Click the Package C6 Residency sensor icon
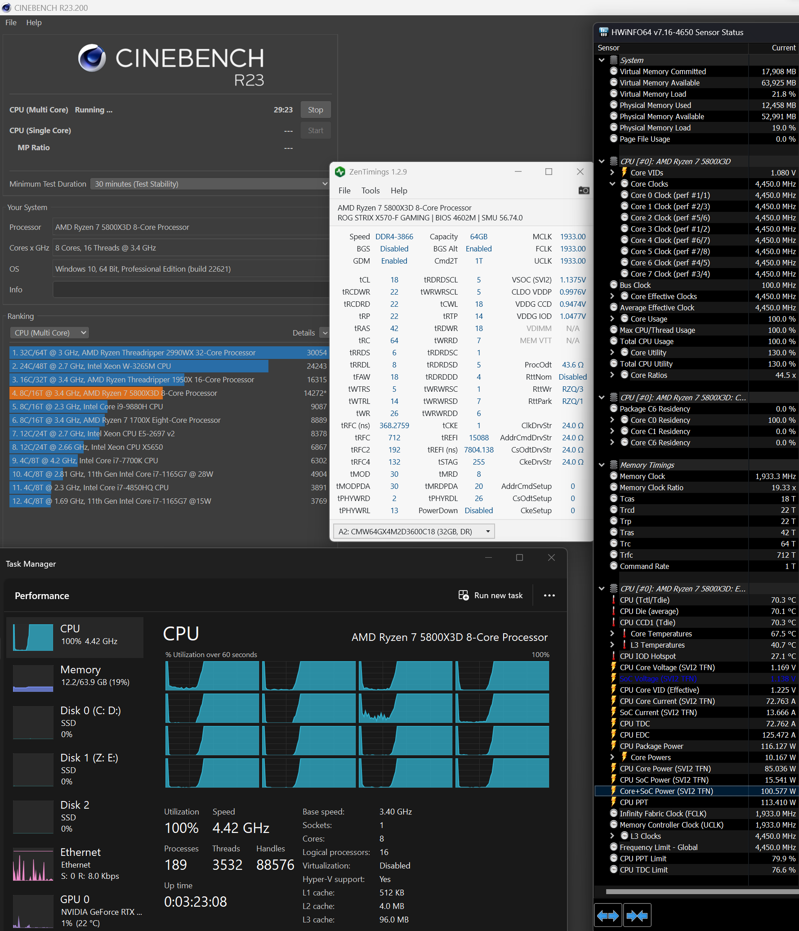 coord(613,408)
